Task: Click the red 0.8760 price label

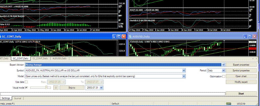Action: click(x=252, y=48)
